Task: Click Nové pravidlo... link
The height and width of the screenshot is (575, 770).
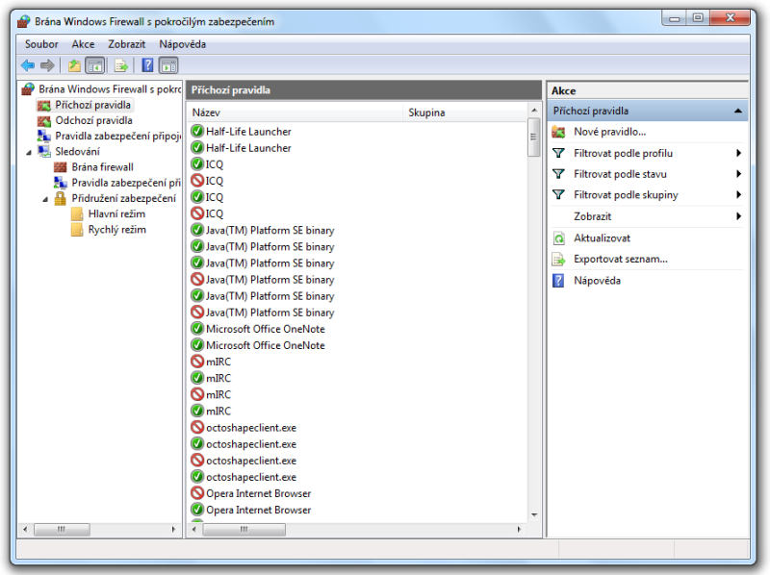Action: (x=610, y=132)
